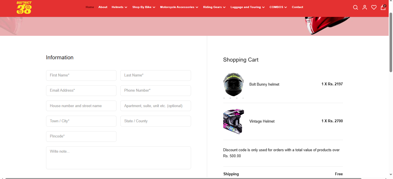Click the Vintage Helmet product image
Screen dimensions: 393x179
[233, 121]
